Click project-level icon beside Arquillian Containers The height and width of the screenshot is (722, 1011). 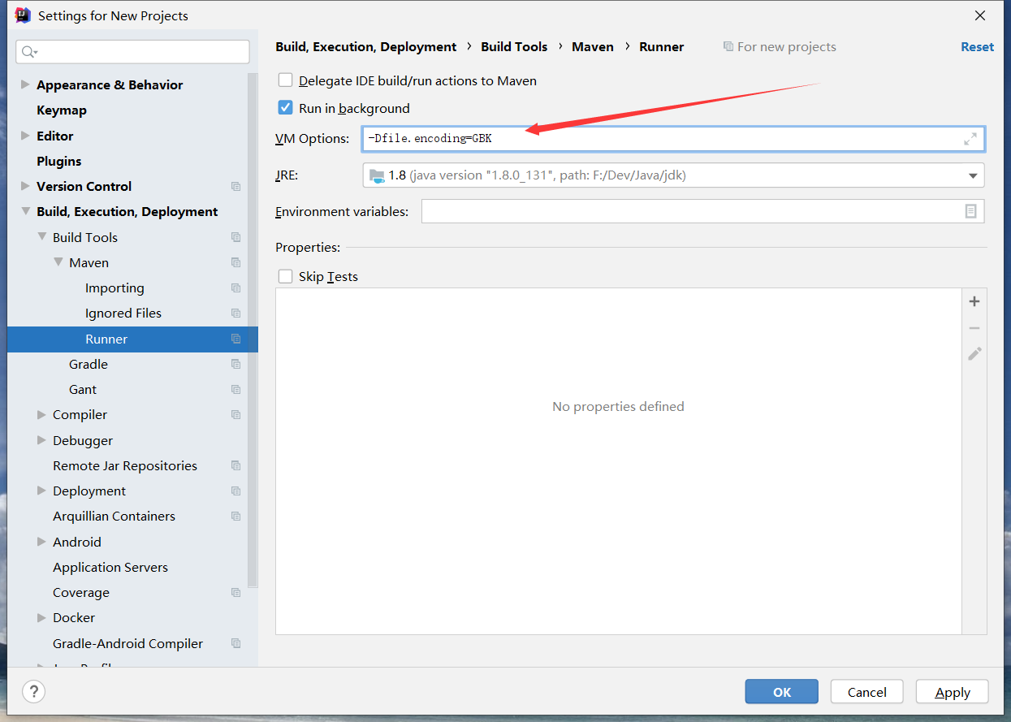(235, 517)
